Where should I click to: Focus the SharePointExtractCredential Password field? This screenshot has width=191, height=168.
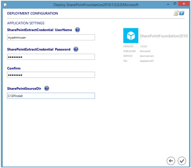[x=51, y=57]
